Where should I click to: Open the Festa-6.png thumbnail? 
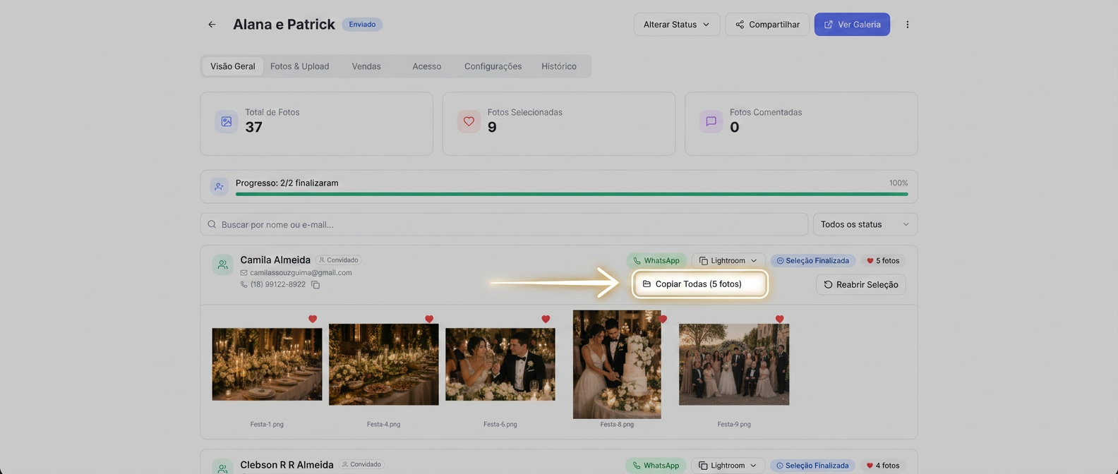coord(500,365)
